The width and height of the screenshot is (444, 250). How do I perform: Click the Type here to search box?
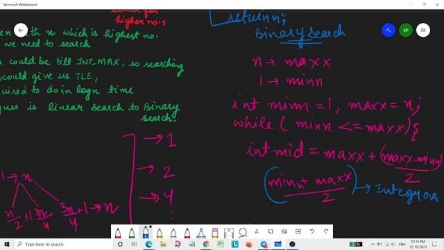63,244
